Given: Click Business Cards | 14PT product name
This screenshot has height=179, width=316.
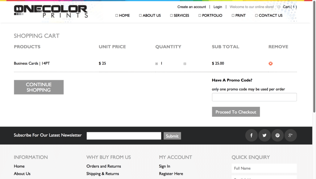Looking at the screenshot, I should [32, 63].
